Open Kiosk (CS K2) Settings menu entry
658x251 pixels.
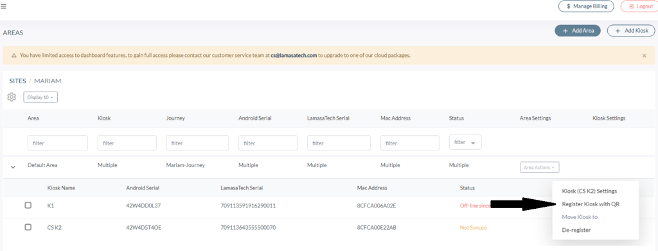point(589,191)
